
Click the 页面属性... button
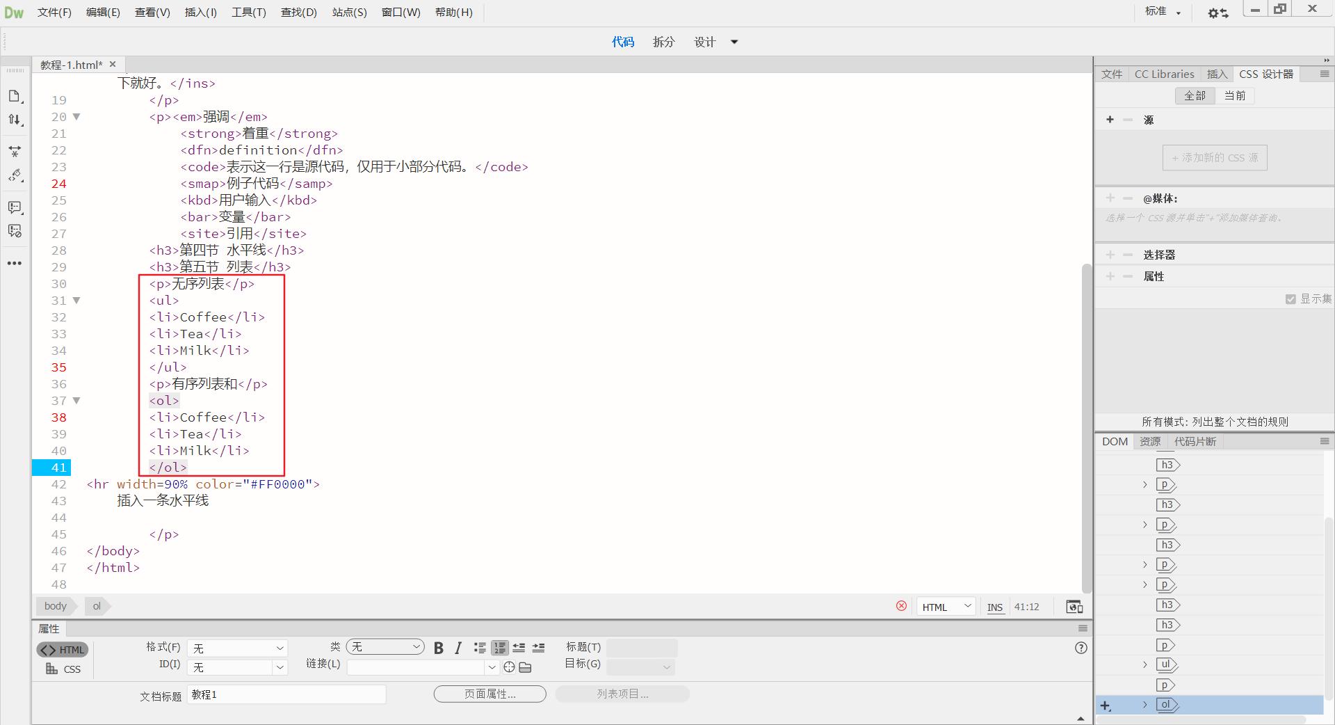490,694
